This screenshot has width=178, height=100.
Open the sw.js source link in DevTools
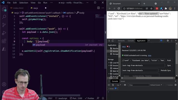click(124, 47)
